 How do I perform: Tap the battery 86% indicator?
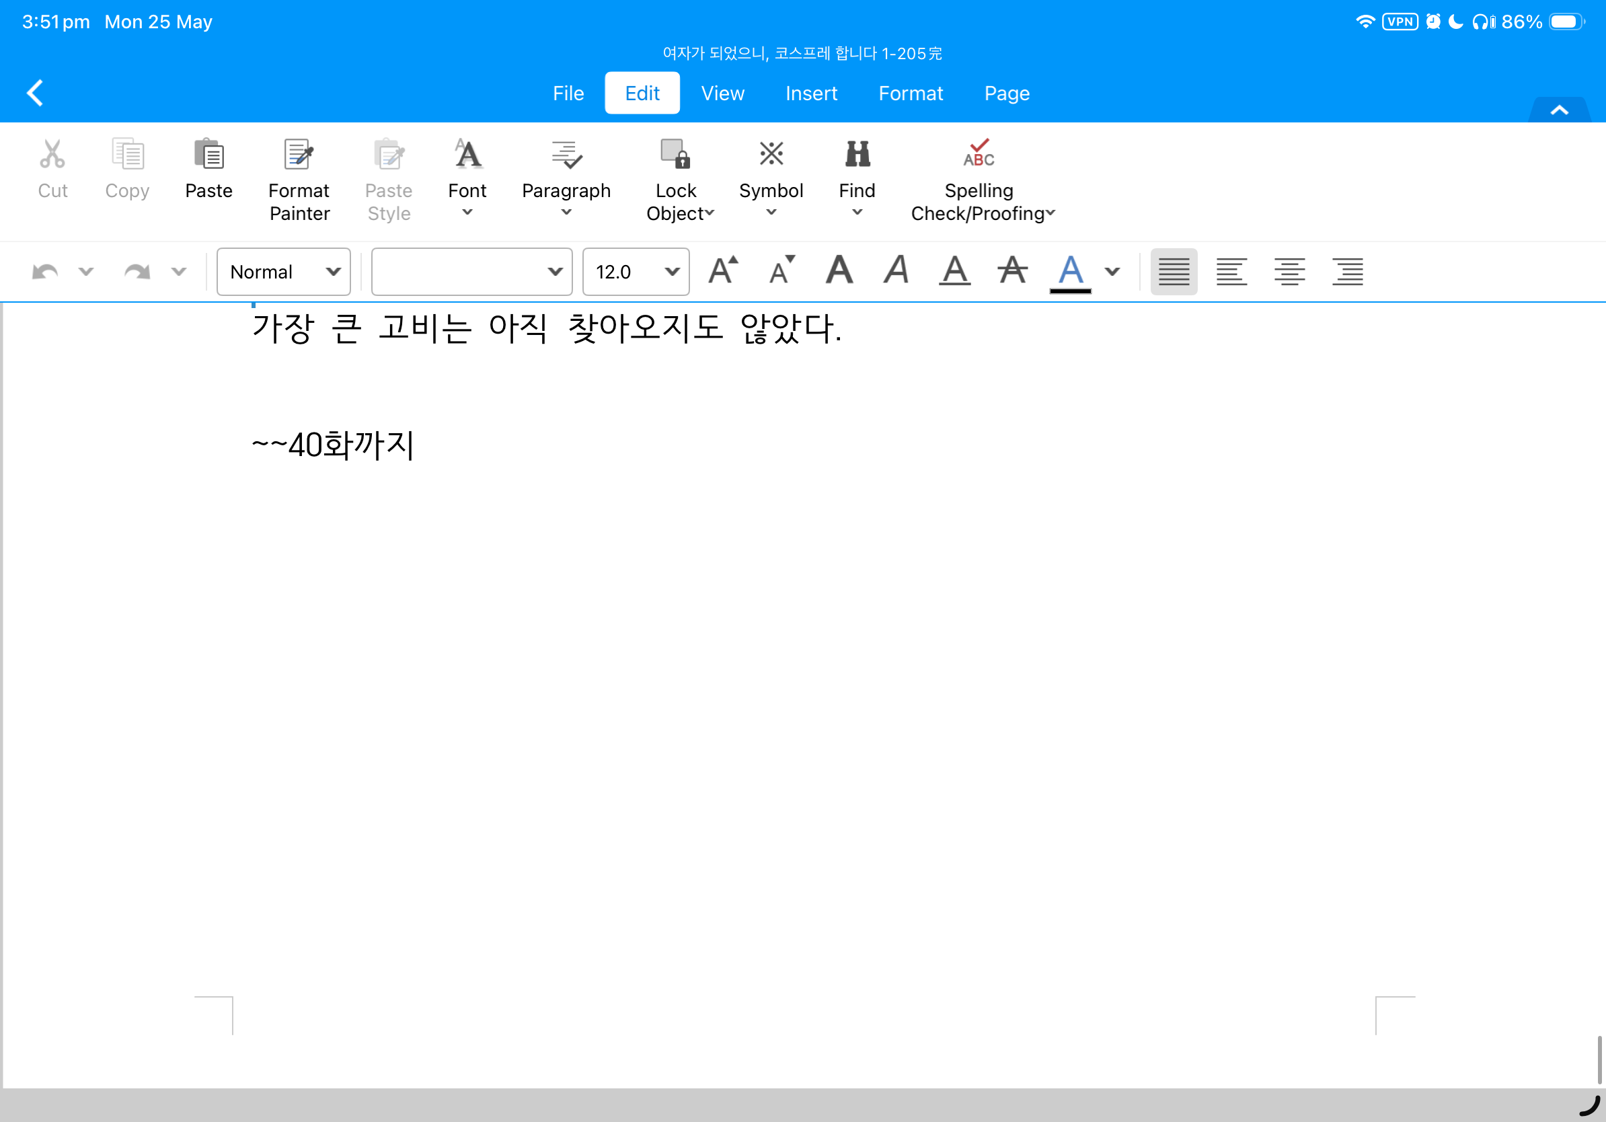pyautogui.click(x=1542, y=22)
